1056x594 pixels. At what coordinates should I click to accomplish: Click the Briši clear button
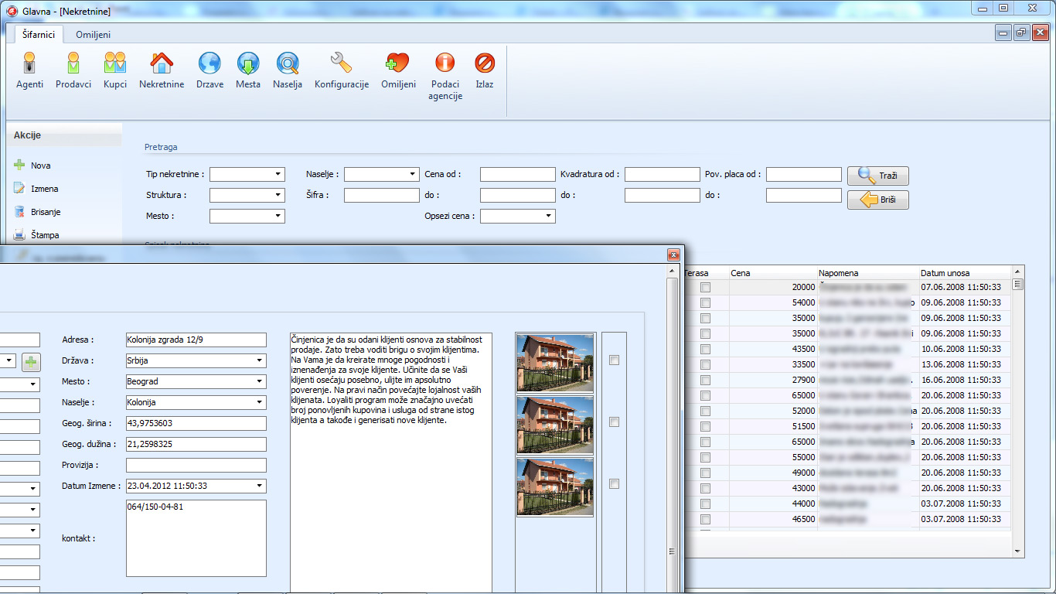tap(877, 200)
